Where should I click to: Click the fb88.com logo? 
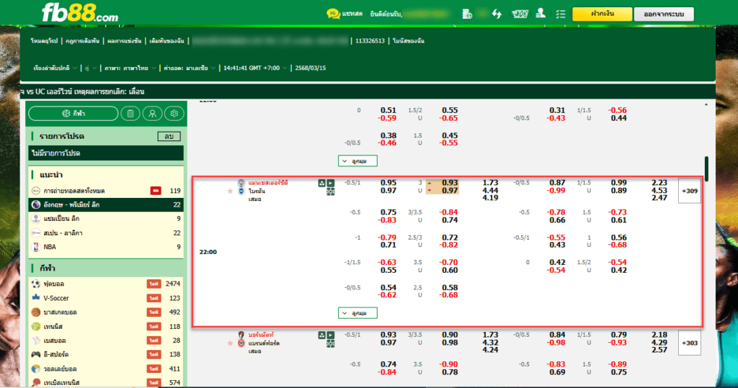pos(80,13)
